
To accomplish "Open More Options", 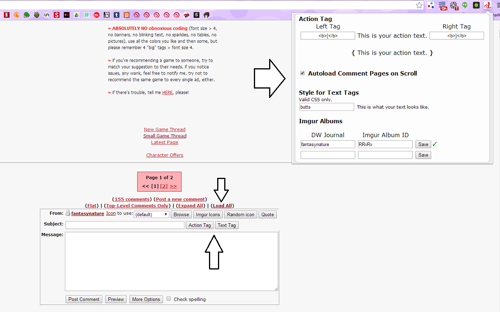I will 146,299.
